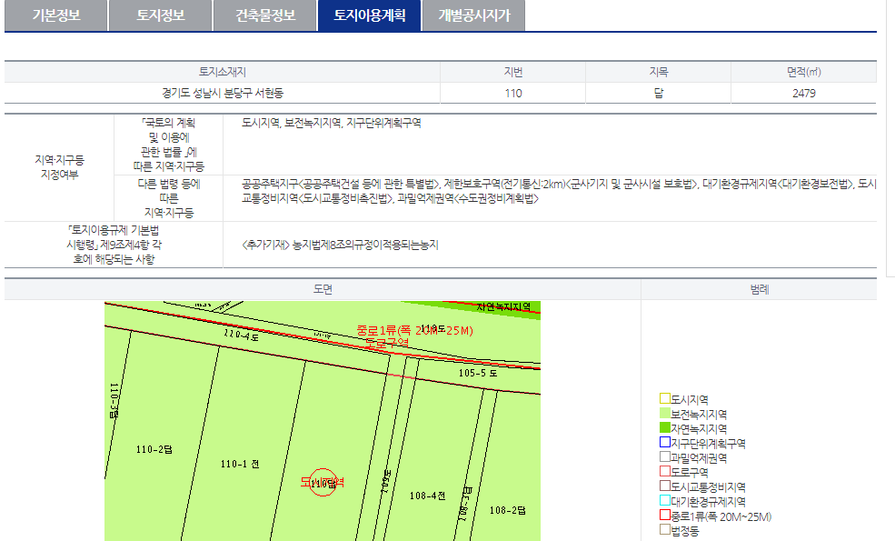895x541 pixels.
Task: Click the address 경기도 성남시 분당구 서현동
Action: 223,93
